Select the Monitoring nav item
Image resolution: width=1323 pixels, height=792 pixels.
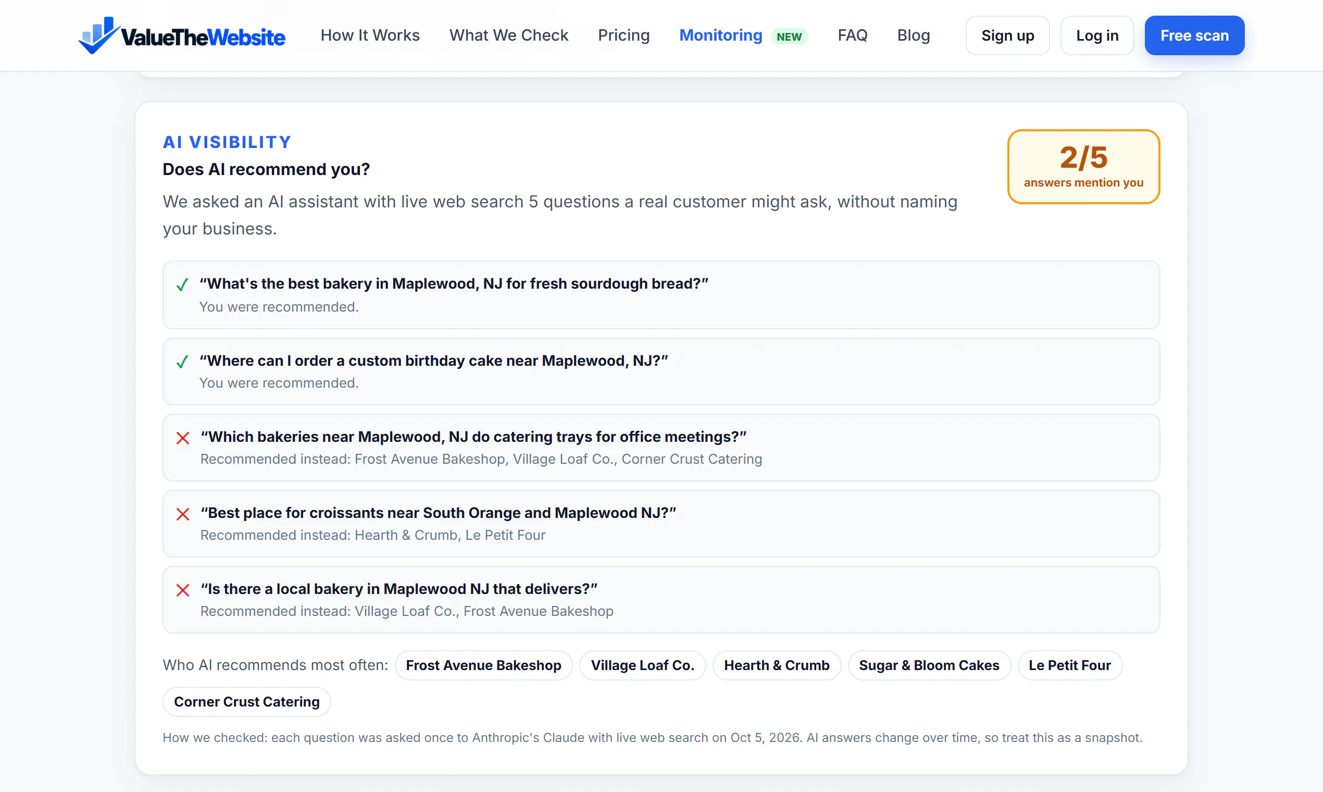click(x=721, y=35)
